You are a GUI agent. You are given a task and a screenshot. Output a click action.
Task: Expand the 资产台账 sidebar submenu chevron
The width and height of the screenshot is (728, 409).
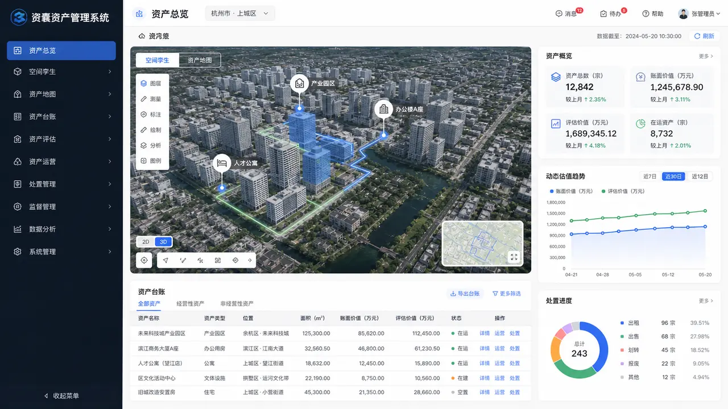pos(110,116)
